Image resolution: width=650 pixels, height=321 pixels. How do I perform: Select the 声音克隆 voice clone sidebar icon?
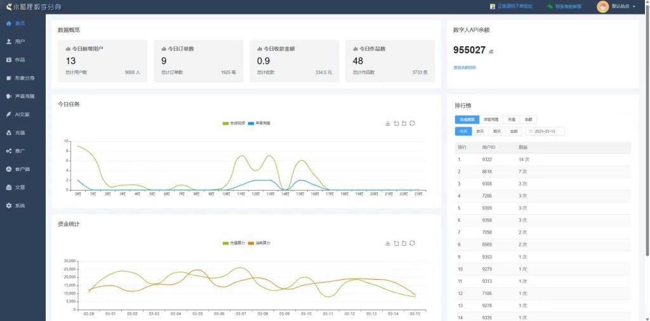pos(9,96)
